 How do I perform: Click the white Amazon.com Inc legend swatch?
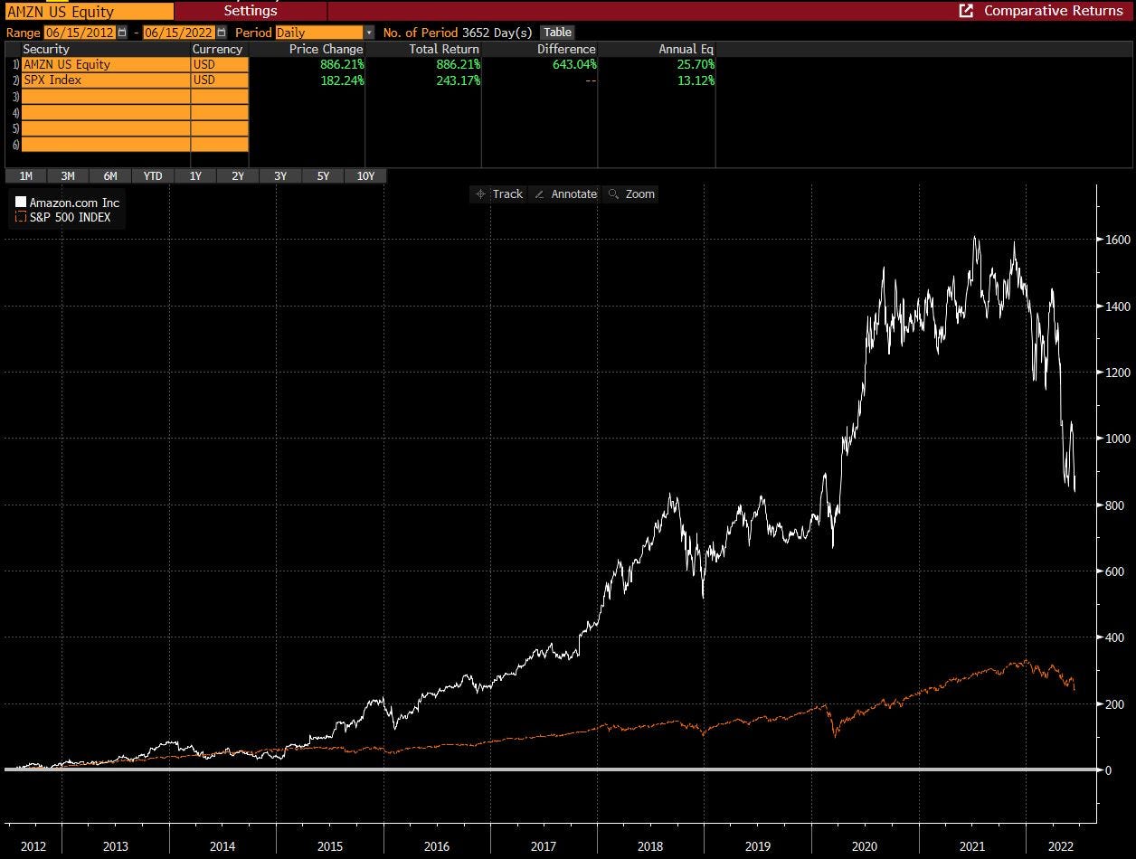coord(22,203)
